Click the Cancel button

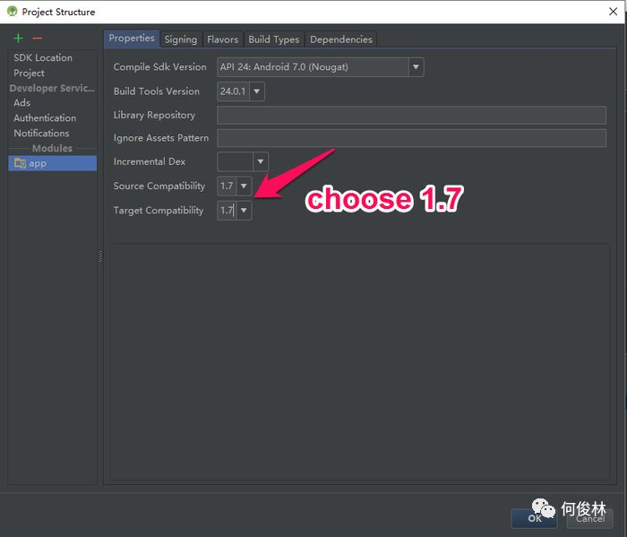(590, 518)
